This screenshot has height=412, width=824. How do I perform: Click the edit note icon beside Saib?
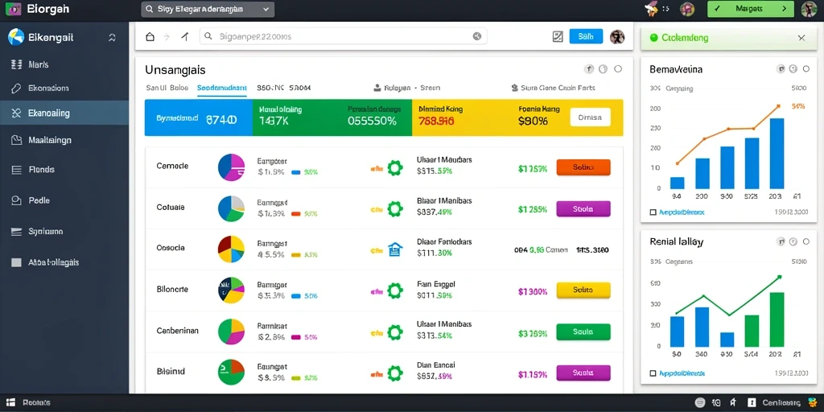pos(558,36)
